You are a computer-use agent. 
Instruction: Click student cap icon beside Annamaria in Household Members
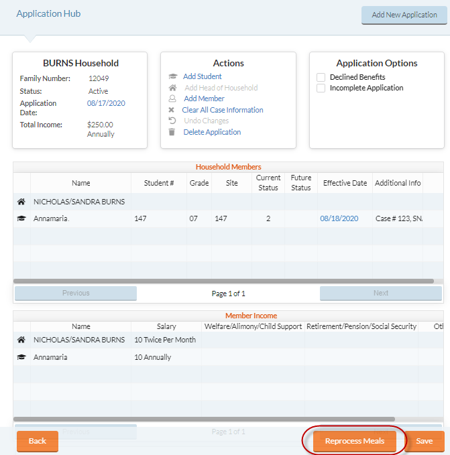pos(21,219)
